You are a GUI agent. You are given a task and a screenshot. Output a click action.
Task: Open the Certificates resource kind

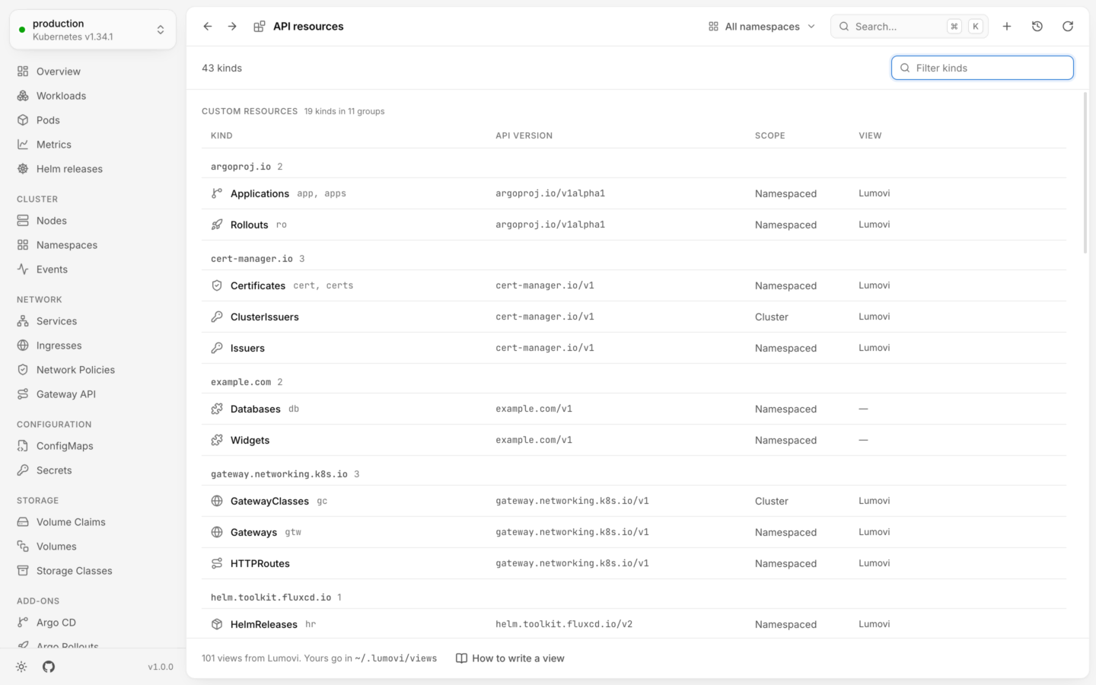258,285
